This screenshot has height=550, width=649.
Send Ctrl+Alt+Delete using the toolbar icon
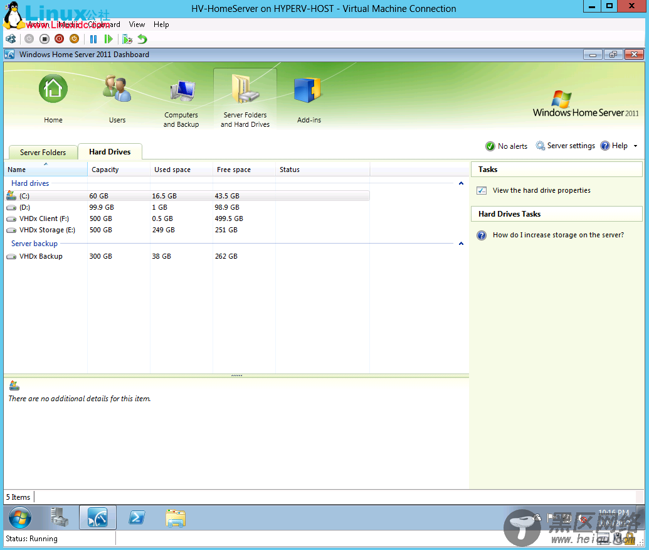[11, 39]
